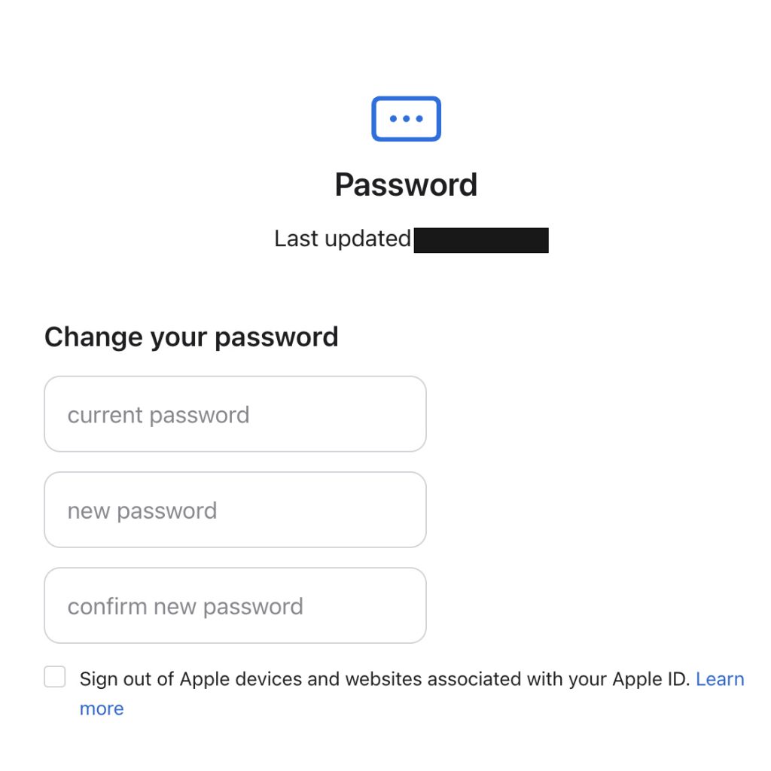Click into the new password field

(x=235, y=510)
